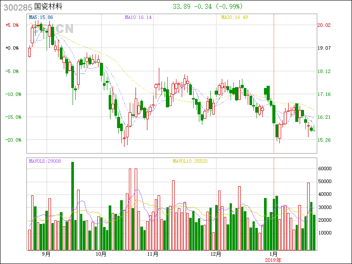The width and height of the screenshot is (352, 264).
Task: Click the 9月 date axis label
Action: [46, 254]
